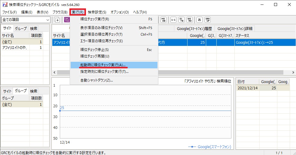
Task: Click the 項目数 header in site list
Action: pos(36,35)
